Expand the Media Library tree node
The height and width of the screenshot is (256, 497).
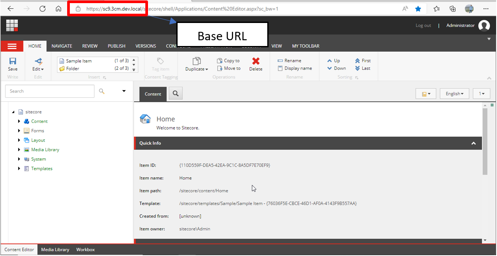coord(19,150)
